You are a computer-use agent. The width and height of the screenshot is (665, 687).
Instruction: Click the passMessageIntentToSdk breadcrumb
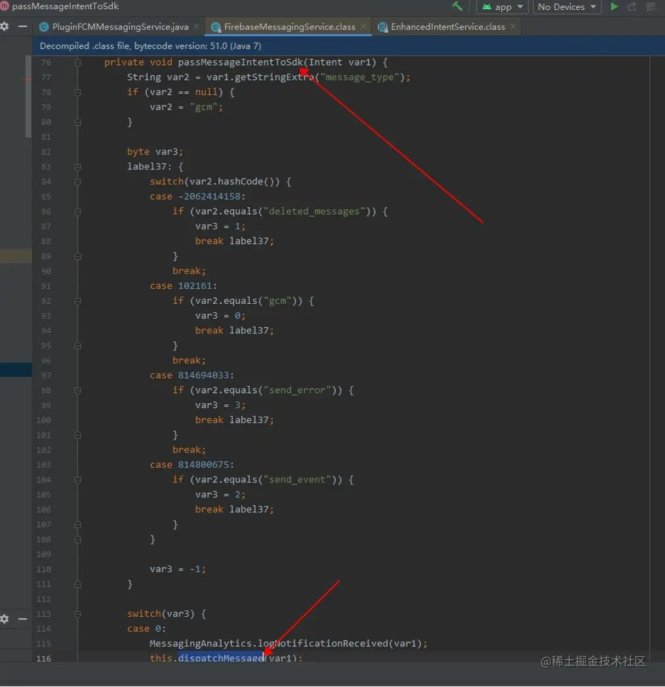65,7
